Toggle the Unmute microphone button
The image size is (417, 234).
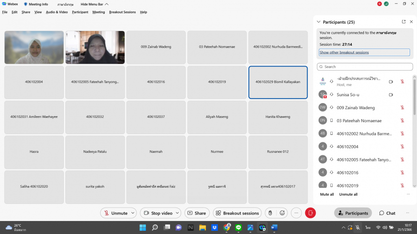[x=115, y=213]
